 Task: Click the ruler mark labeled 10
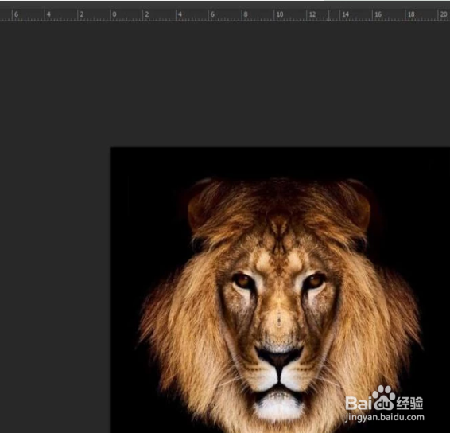[280, 14]
